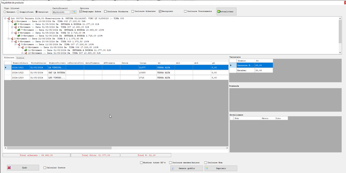
Task: Select the Resumit radio button
Action: click(5, 12)
